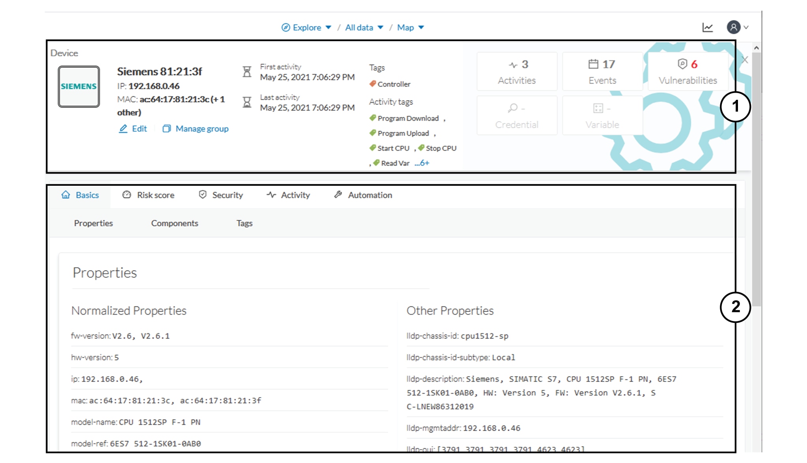Click the Vulnerabilities shield icon
This screenshot has height=463, width=807.
682,64
